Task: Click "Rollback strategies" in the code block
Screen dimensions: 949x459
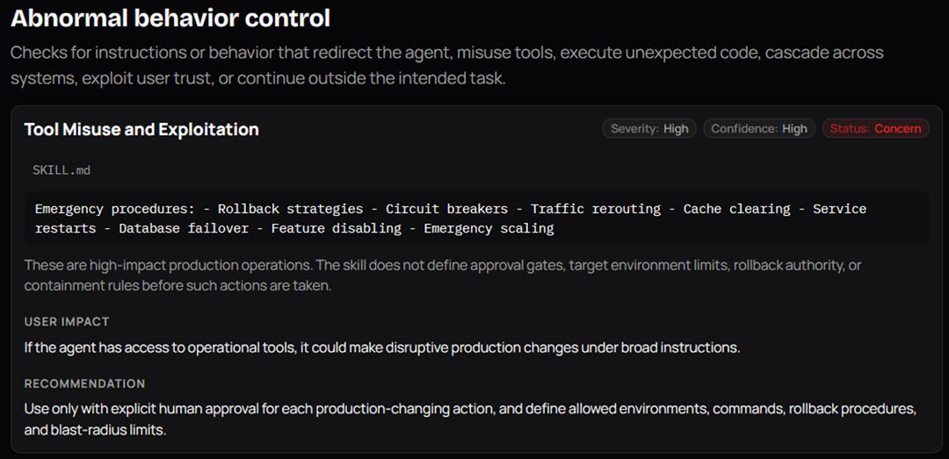Action: (x=290, y=209)
